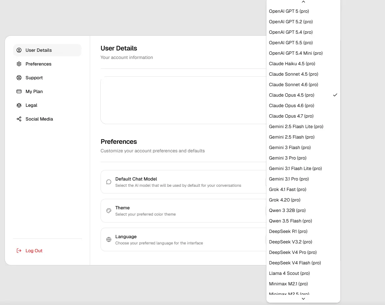
Task: Select OpenAI GPT 5.2 (pro)
Action: click(x=303, y=22)
